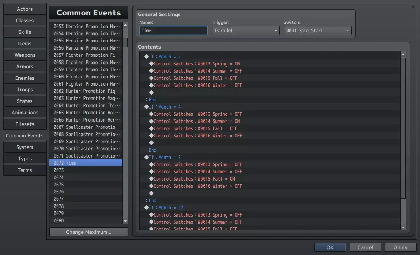420x255 pixels.
Task: Select 0063 Hunter Promotion entry
Action: pos(86,98)
